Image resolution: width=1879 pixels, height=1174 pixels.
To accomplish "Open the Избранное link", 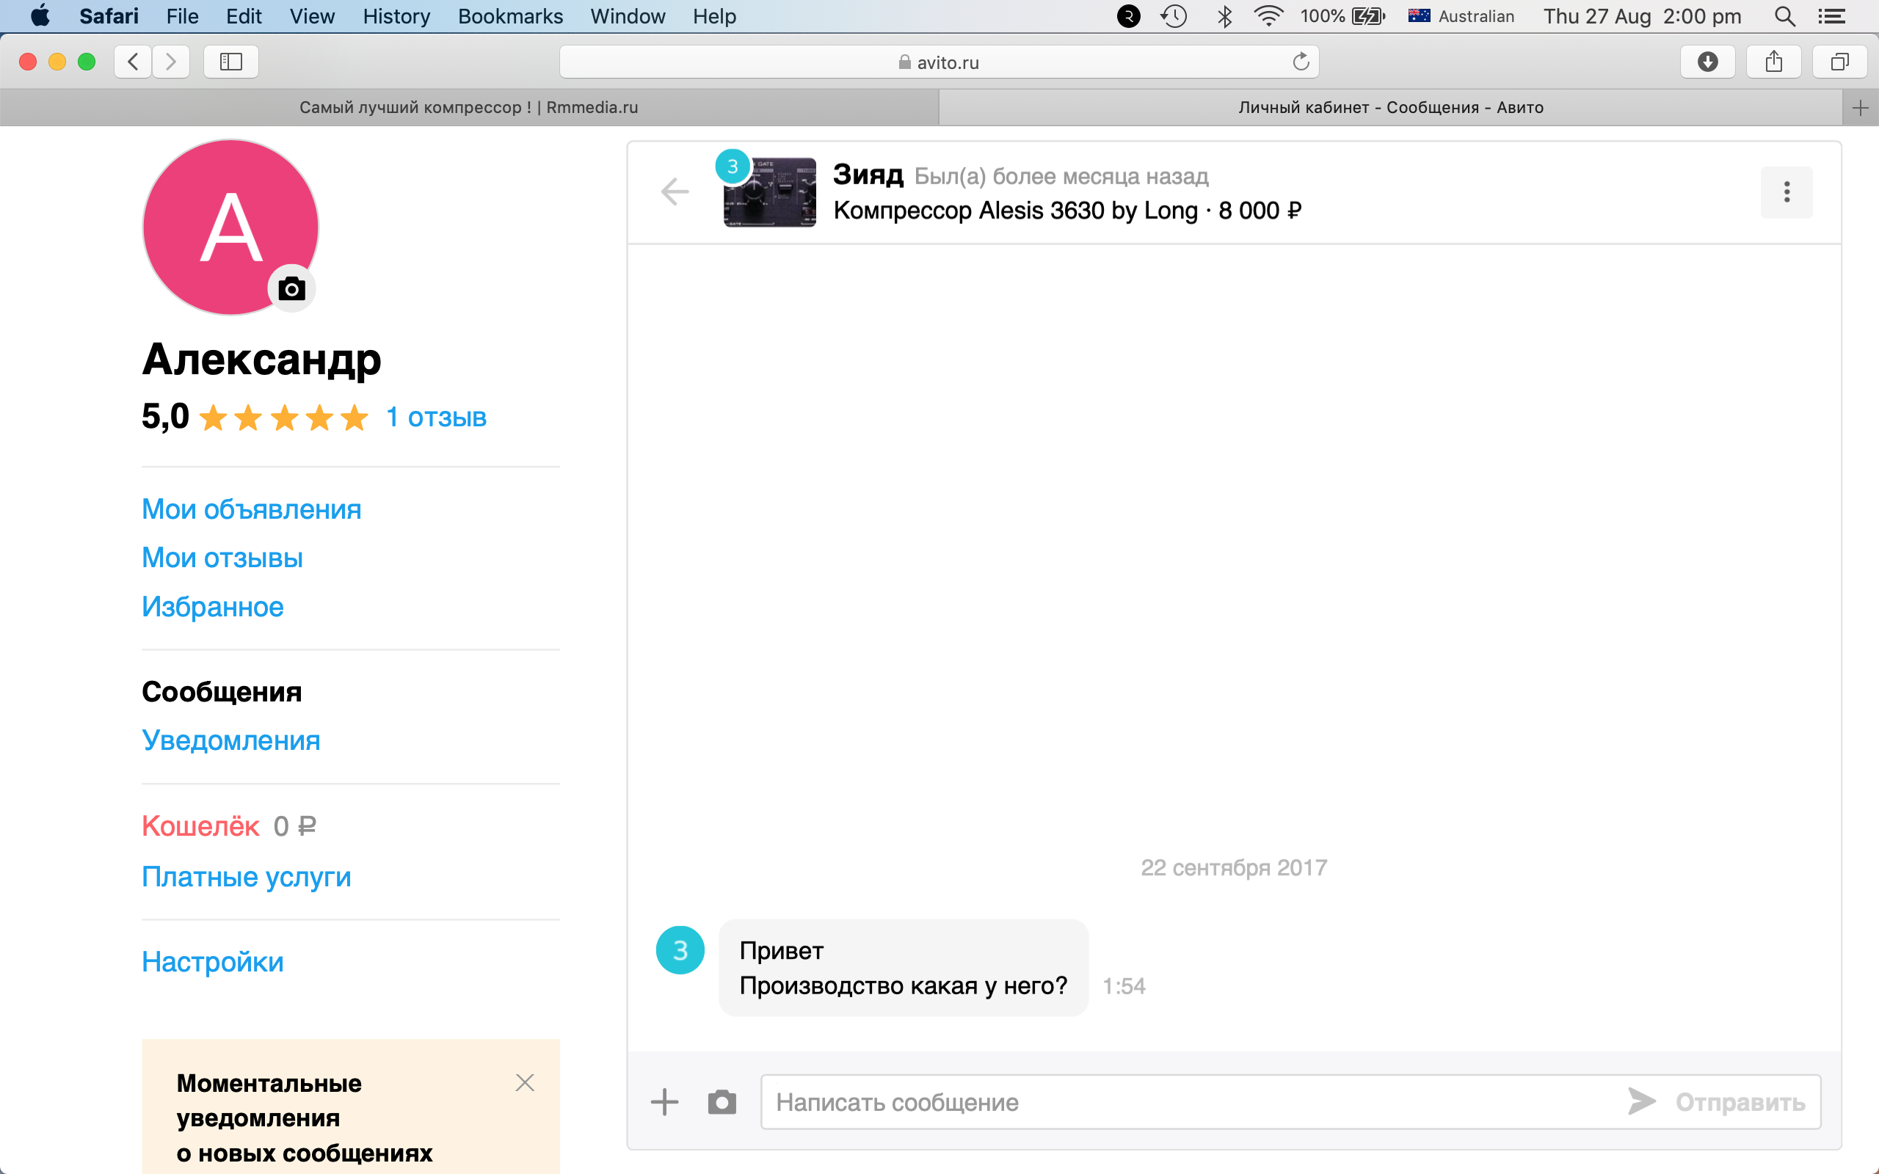I will click(x=213, y=606).
